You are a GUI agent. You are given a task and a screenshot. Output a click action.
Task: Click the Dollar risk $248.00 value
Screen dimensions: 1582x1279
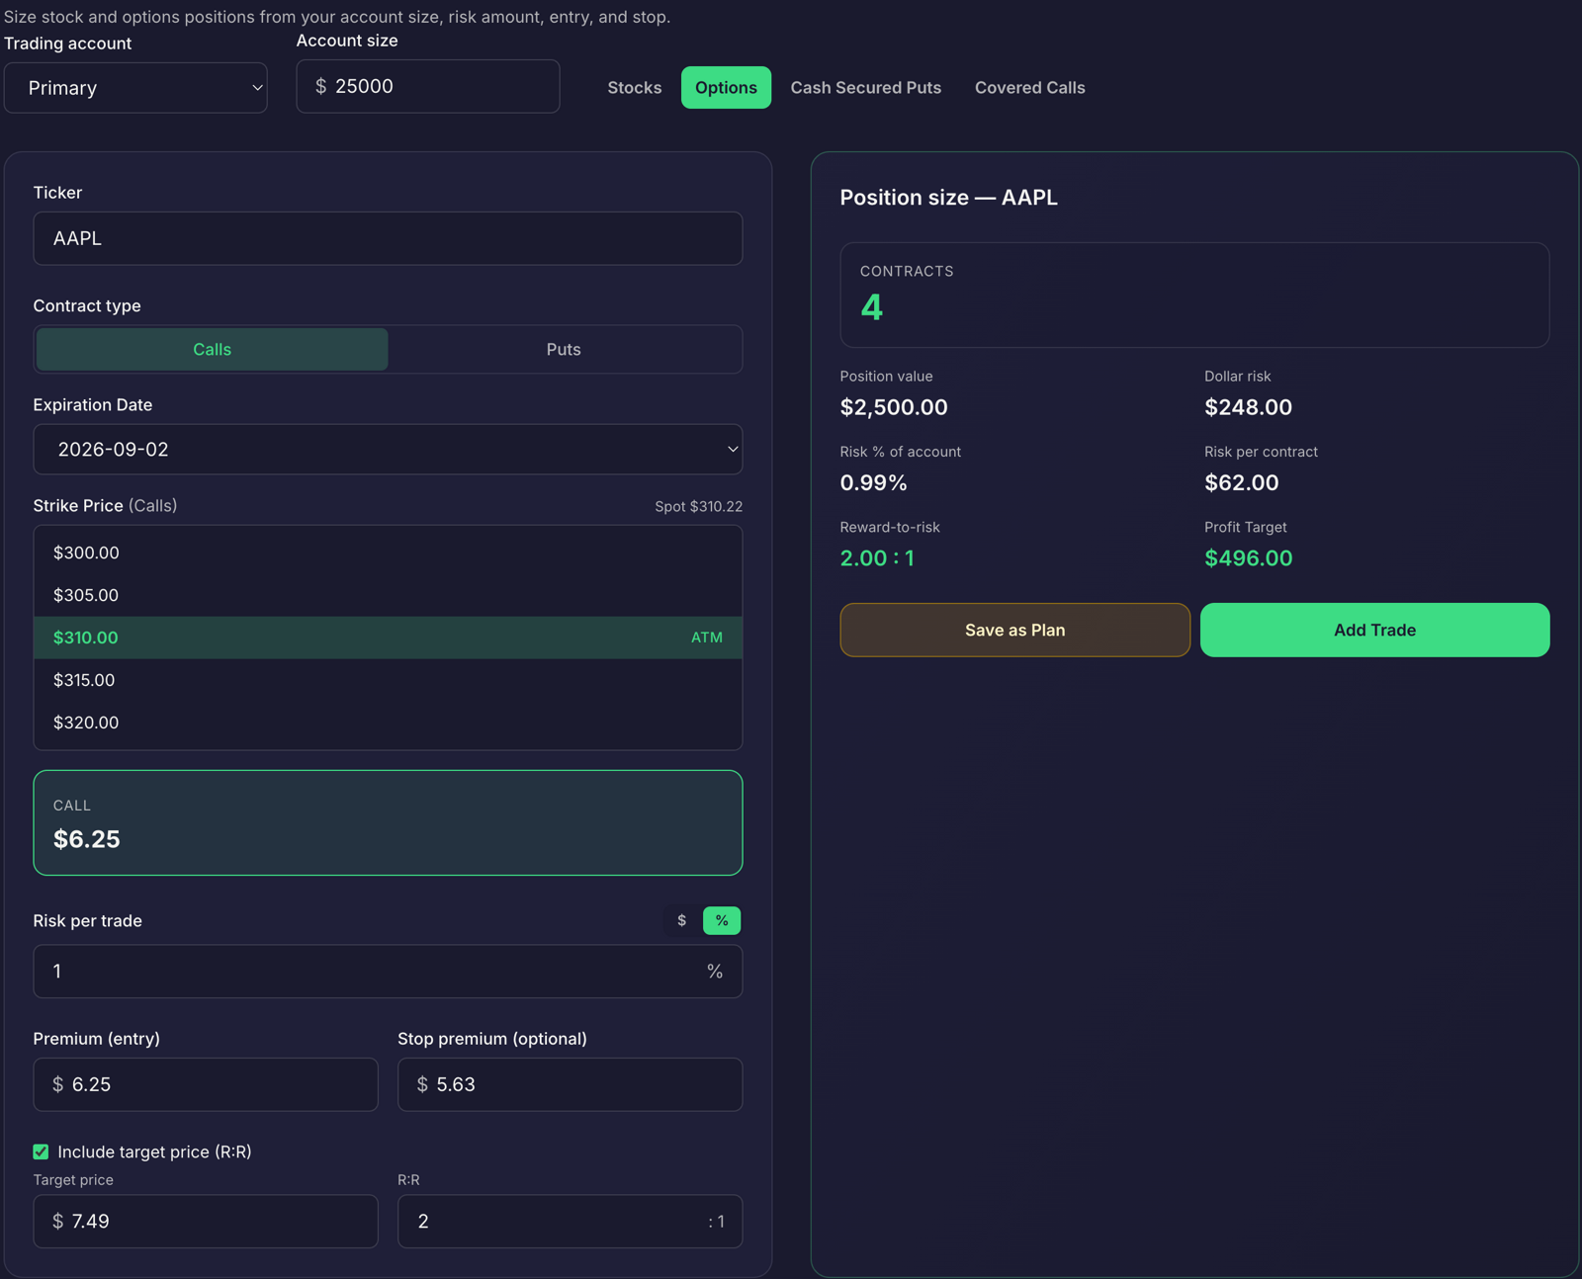[1248, 407]
